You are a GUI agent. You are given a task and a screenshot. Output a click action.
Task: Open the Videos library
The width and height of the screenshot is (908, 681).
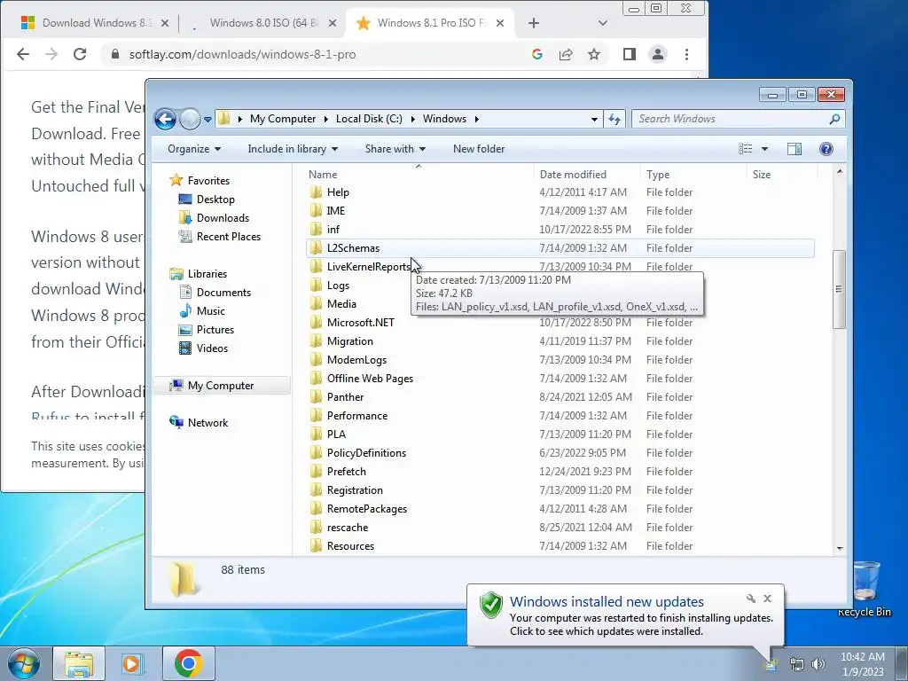click(x=212, y=348)
